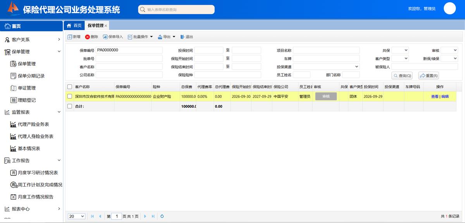465x223 pixels.
Task: Check the checkbox on the 合计 row
Action: 70,106
